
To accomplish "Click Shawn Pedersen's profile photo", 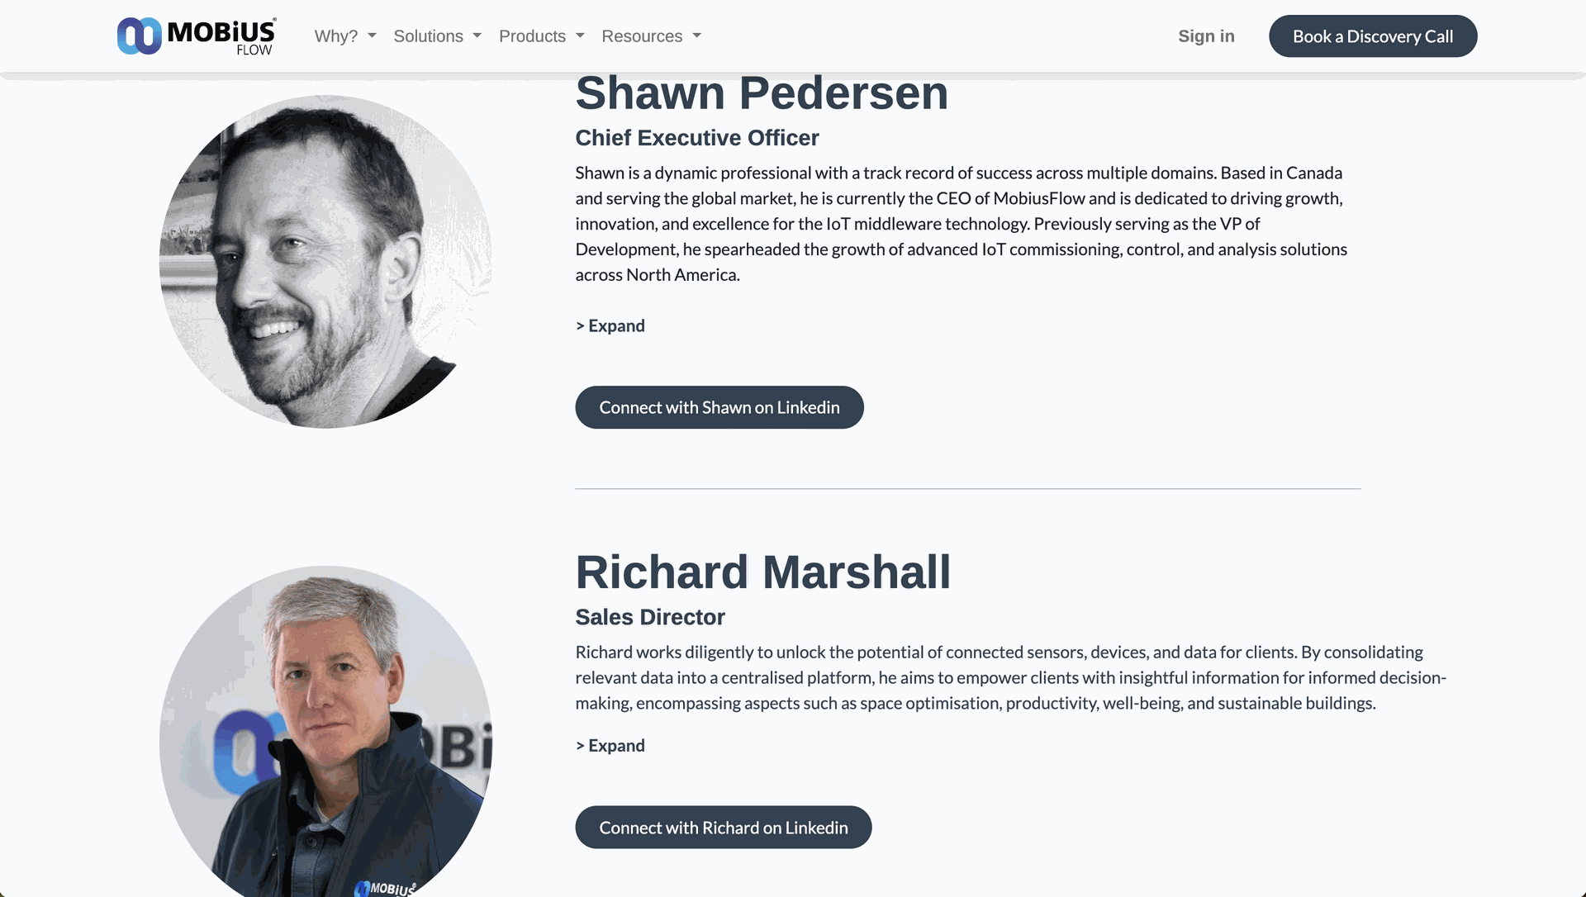I will coord(325,262).
